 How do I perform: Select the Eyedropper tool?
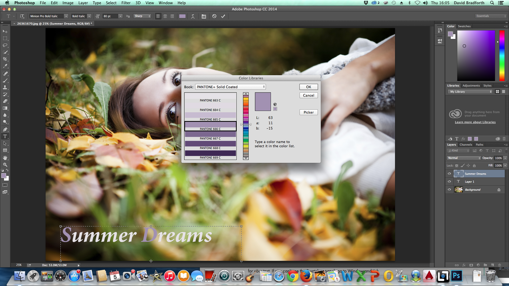[5, 66]
